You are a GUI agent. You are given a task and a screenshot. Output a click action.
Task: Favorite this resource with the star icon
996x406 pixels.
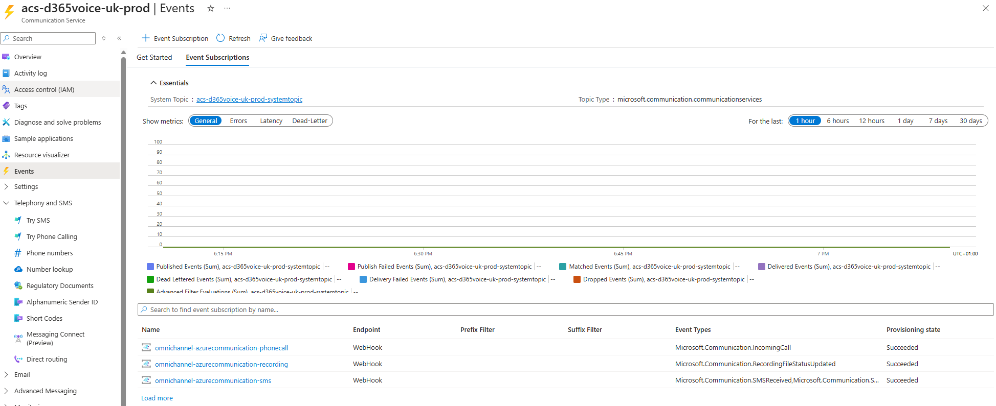tap(210, 8)
